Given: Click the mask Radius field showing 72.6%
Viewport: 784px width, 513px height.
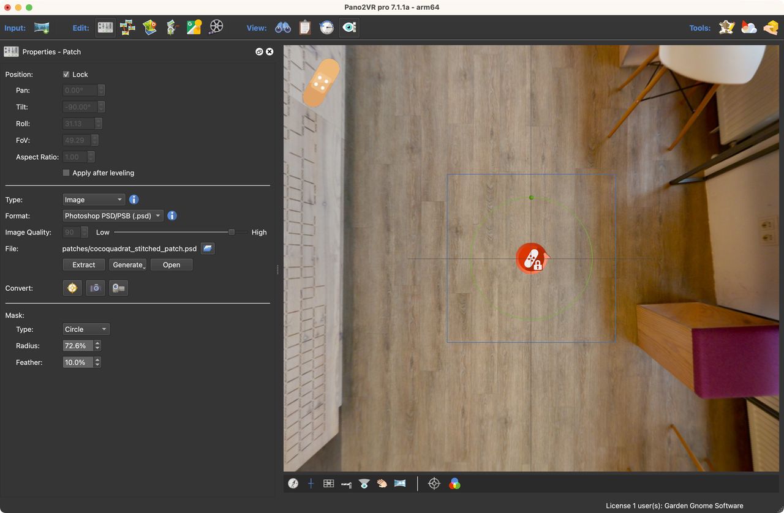Looking at the screenshot, I should click(78, 346).
